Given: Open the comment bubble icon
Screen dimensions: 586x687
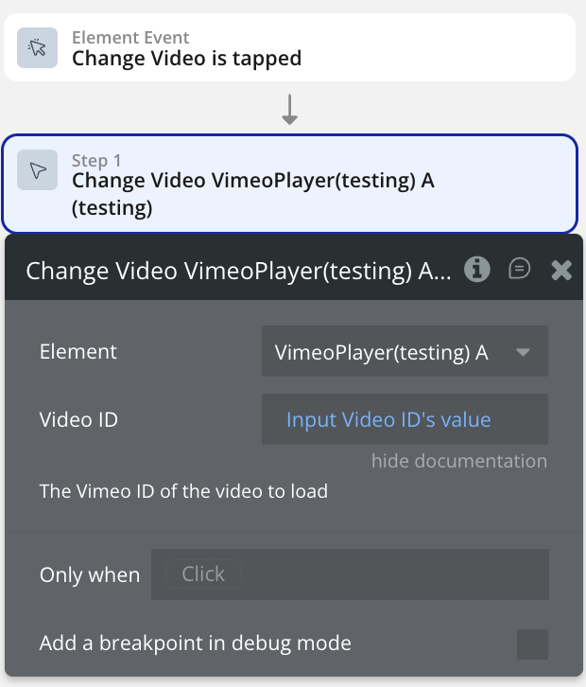Looking at the screenshot, I should pos(519,270).
